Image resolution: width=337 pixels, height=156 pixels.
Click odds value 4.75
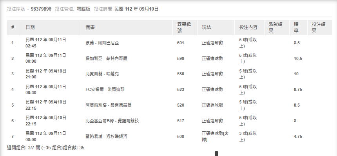[x=298, y=136]
